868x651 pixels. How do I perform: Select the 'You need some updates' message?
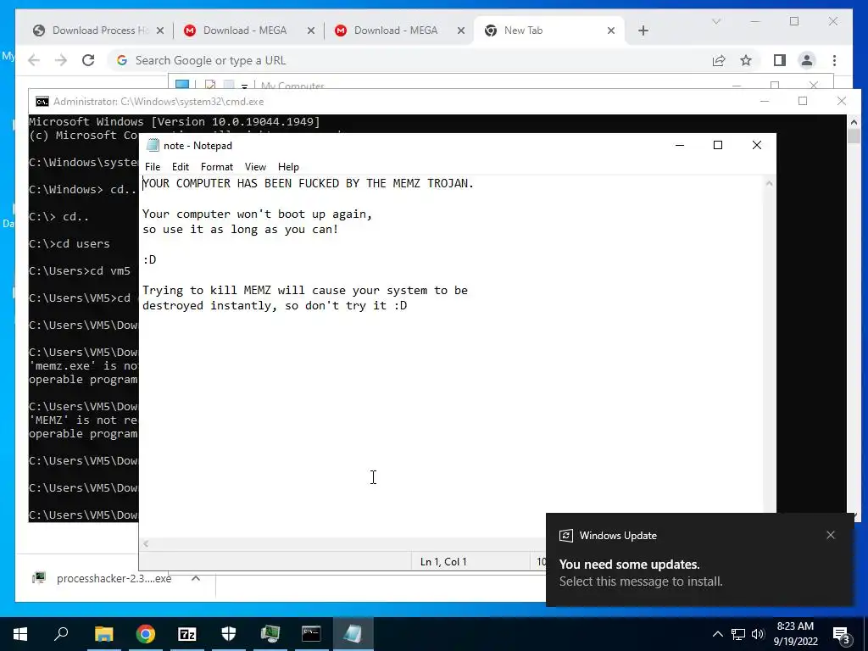[630, 564]
